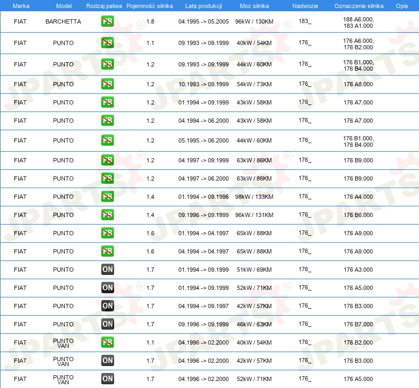Click the petrol icon in the 05.1995 -> 06.2000 row

point(108,140)
